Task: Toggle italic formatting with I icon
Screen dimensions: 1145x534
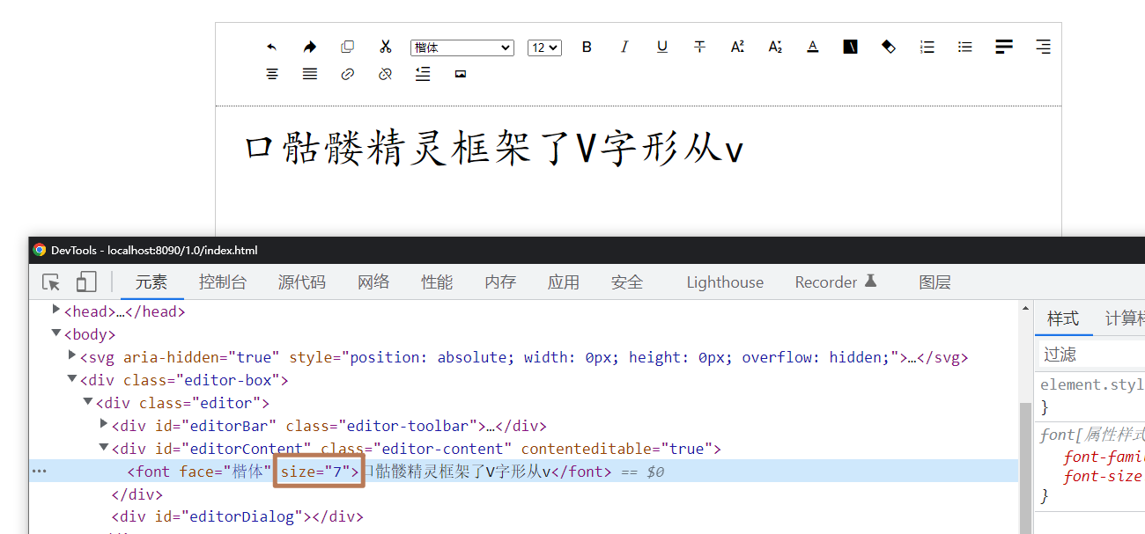Action: coord(624,47)
